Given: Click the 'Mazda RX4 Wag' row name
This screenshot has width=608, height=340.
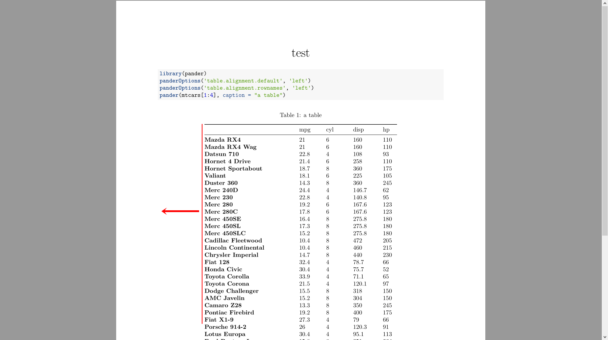Looking at the screenshot, I should click(x=231, y=147).
